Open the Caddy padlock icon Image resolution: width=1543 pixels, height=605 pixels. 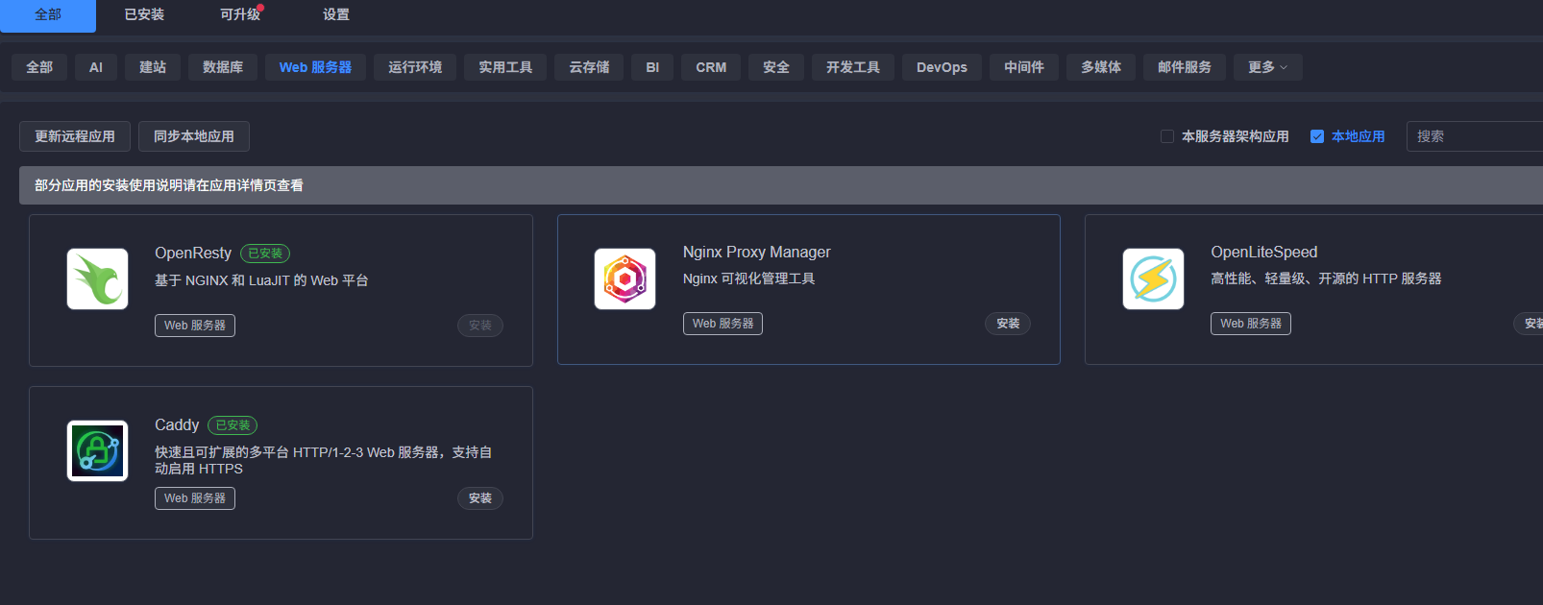coord(97,450)
